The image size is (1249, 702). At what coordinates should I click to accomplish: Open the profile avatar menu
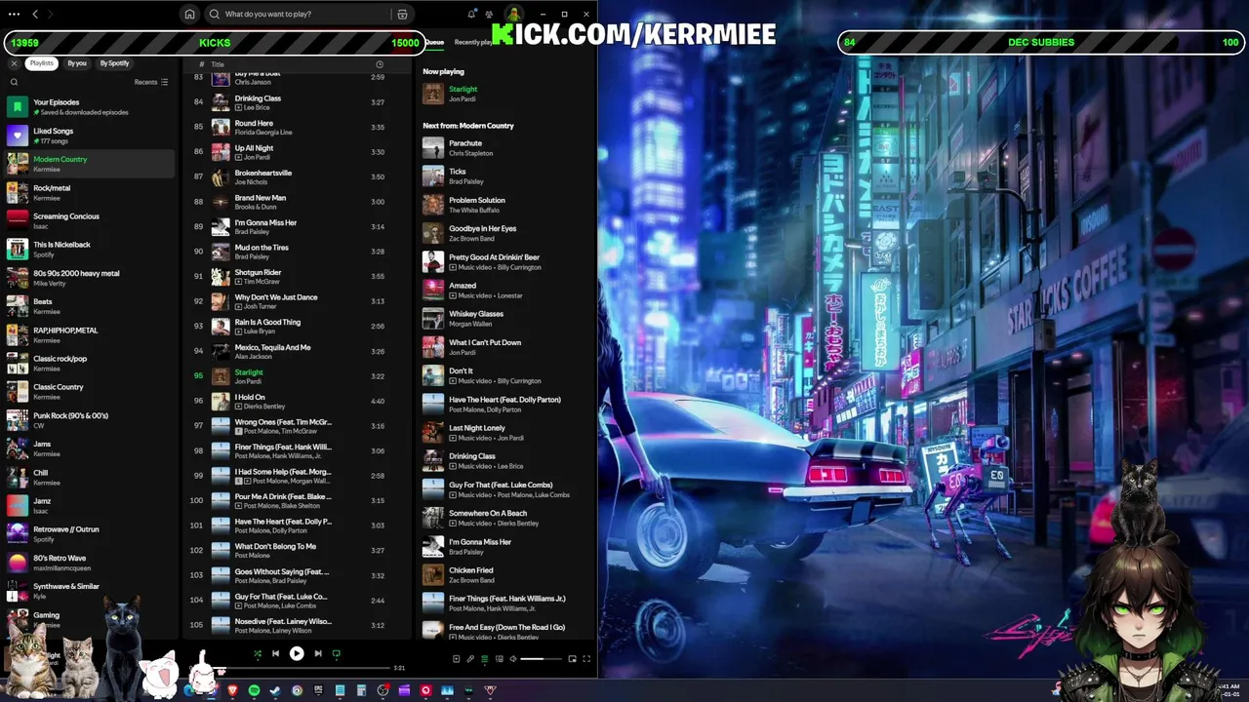512,14
